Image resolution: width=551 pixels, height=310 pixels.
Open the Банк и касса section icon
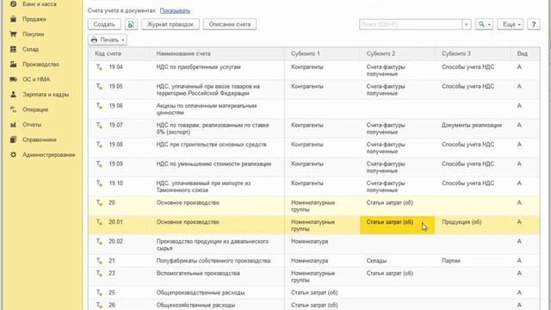14,4
